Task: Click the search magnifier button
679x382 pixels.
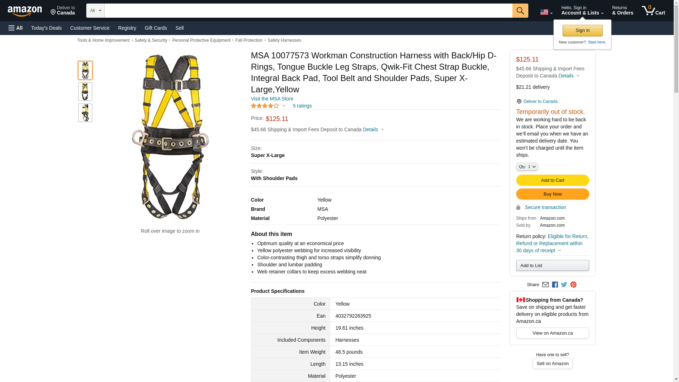Action: [520, 11]
